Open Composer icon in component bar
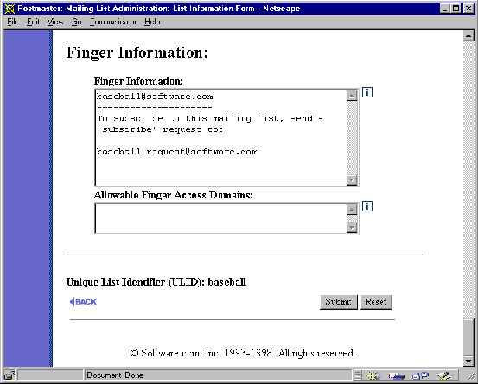 [444, 375]
